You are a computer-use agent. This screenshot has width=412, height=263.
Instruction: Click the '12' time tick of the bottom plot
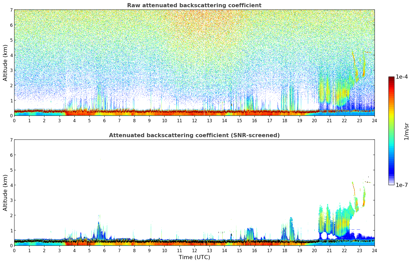194,250
